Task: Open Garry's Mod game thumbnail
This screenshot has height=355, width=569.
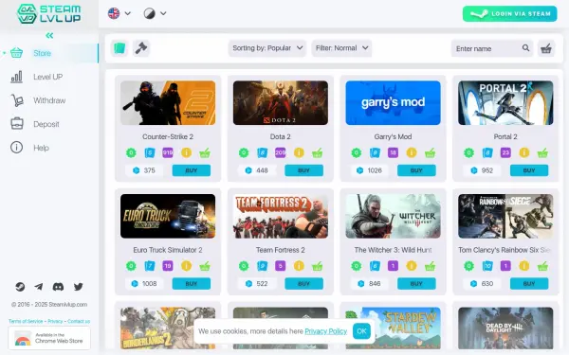Action: tap(393, 103)
